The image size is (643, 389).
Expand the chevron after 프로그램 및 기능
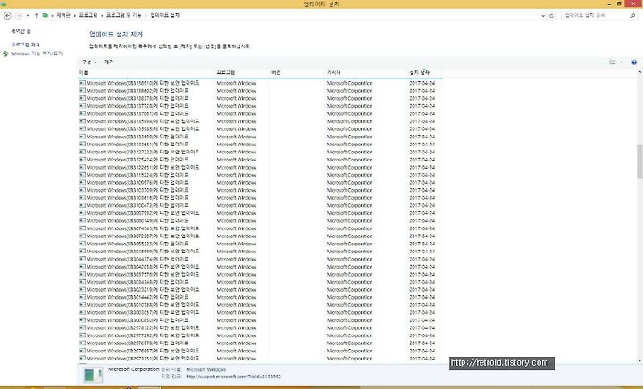point(146,15)
